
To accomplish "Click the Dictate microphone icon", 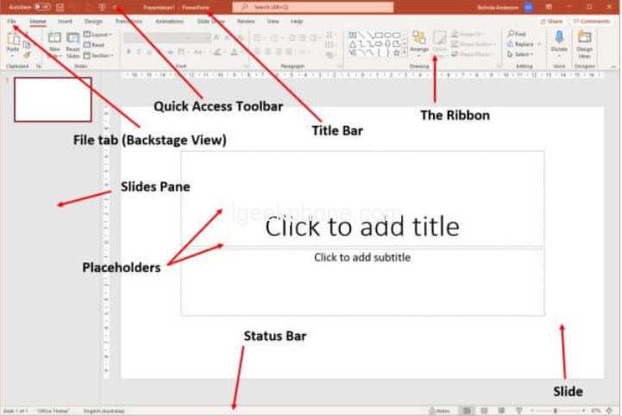I will coord(559,41).
